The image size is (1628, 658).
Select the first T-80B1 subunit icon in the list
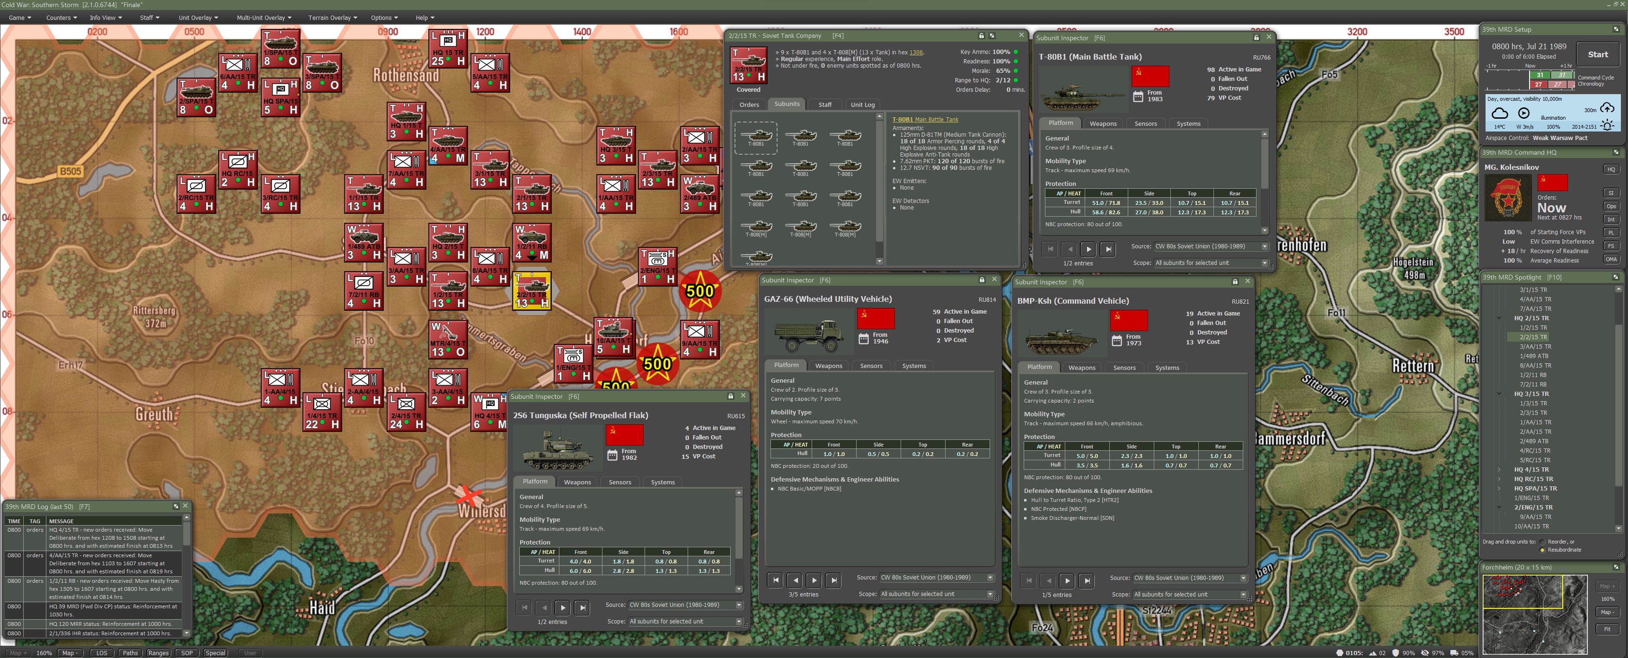click(x=756, y=138)
